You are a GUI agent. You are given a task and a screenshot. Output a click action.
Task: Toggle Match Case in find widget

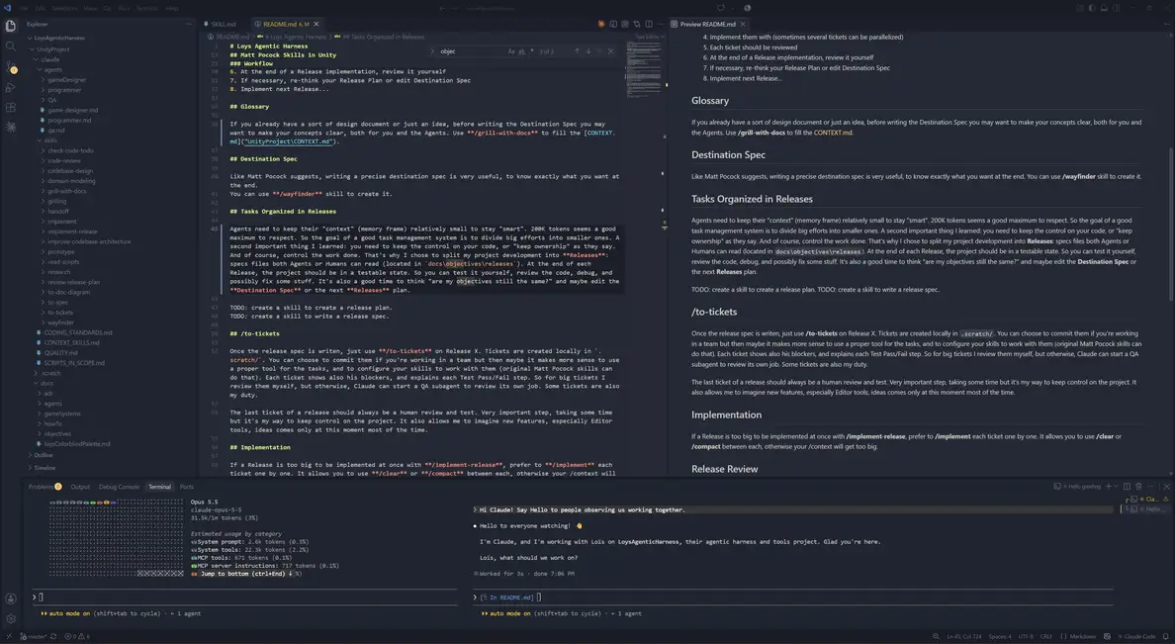pos(511,51)
